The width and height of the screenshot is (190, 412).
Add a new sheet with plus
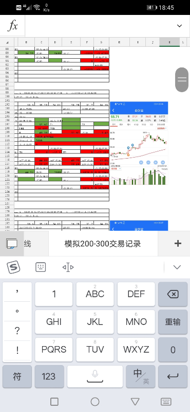[178, 244]
